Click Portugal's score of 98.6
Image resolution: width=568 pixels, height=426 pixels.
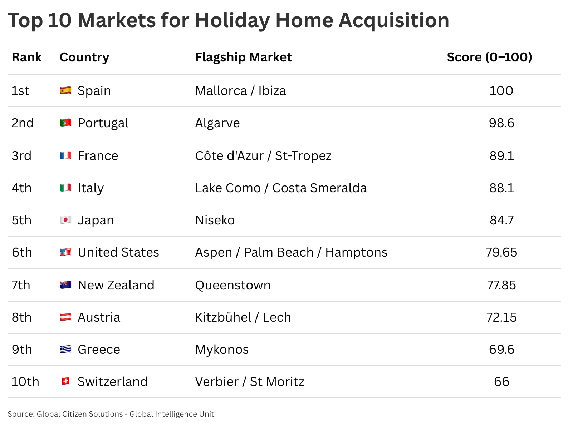(x=501, y=123)
